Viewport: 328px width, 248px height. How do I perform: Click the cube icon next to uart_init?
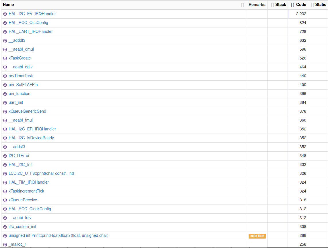click(5, 103)
